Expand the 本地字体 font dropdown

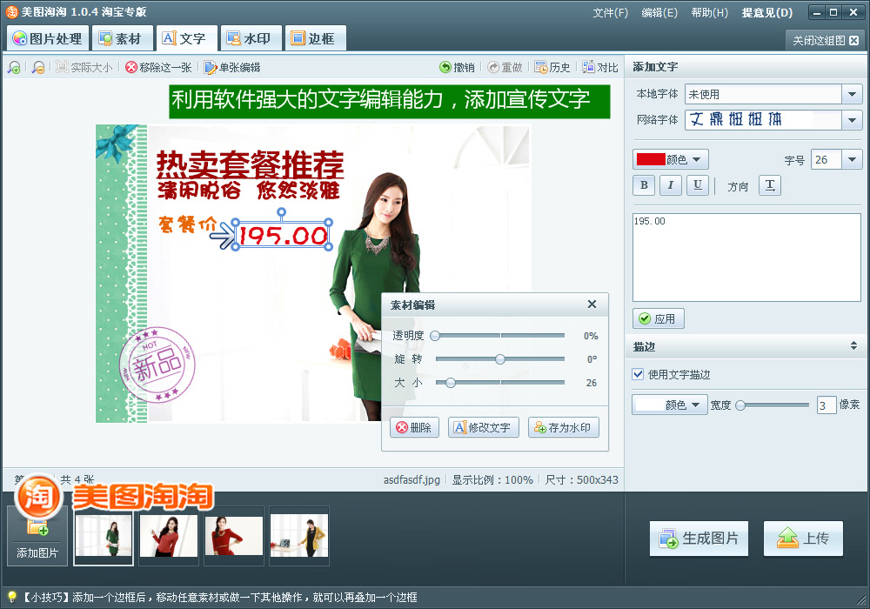[x=852, y=94]
